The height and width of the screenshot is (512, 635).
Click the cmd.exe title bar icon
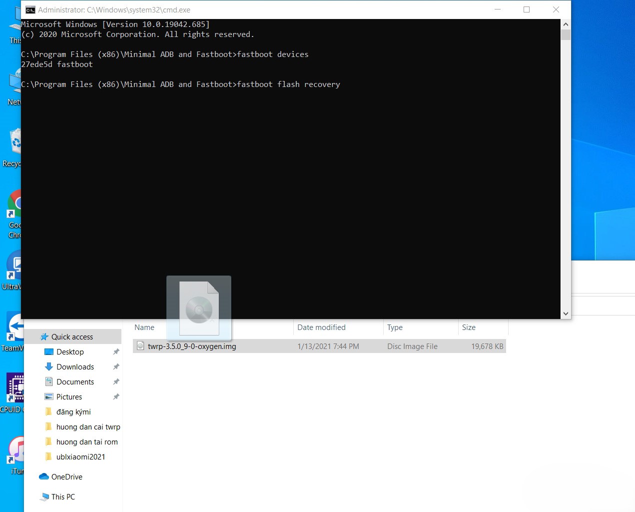30,10
